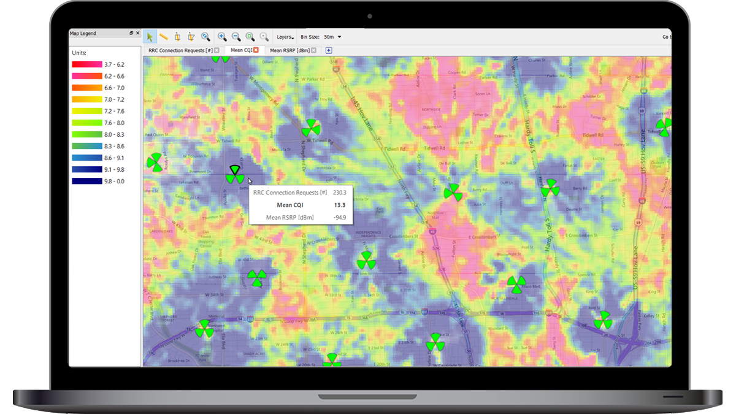Close the Mean CQI tab
Viewport: 736px width, 414px height.
[x=256, y=50]
